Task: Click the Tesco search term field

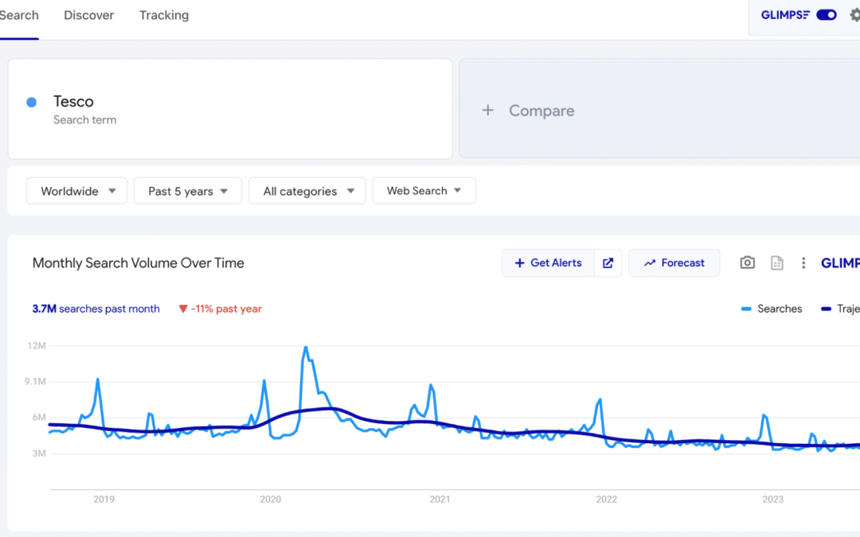Action: [x=230, y=109]
